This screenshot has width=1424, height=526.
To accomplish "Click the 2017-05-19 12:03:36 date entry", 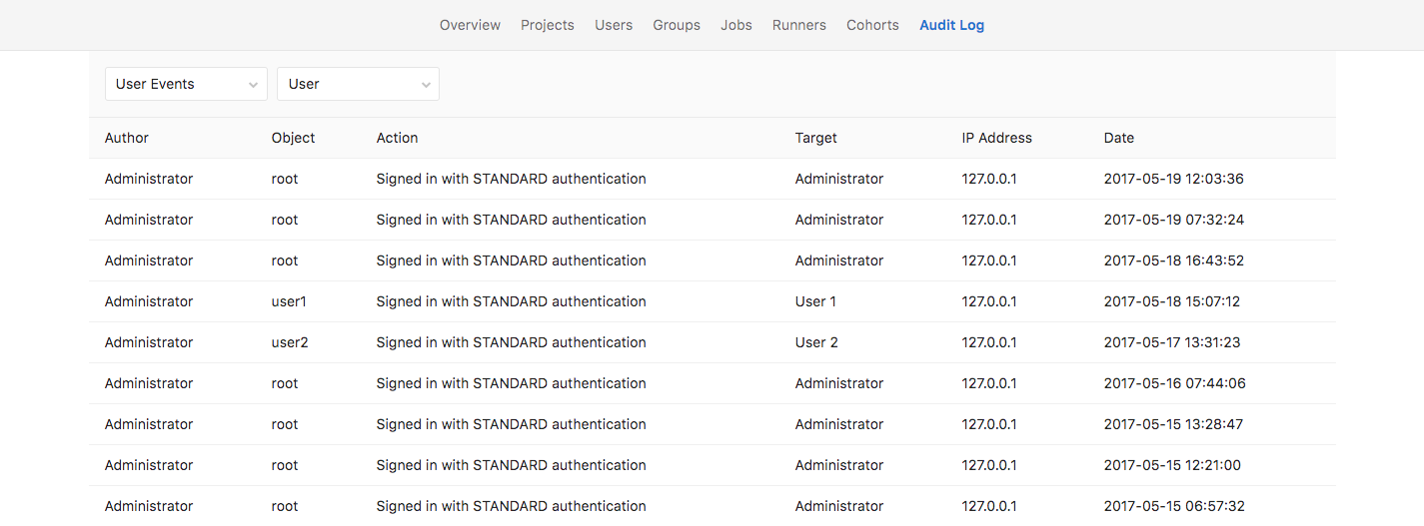I will (x=1173, y=179).
